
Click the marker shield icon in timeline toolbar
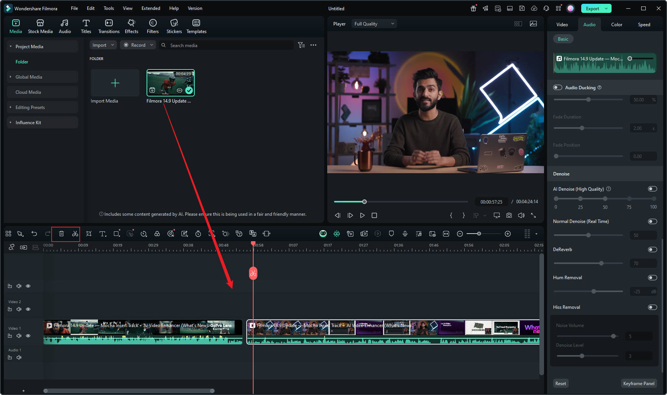[391, 234]
